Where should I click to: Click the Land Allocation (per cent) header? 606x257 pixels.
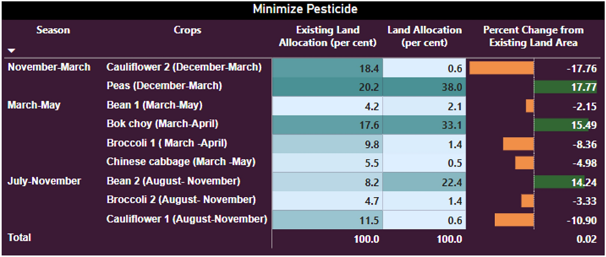(x=424, y=36)
